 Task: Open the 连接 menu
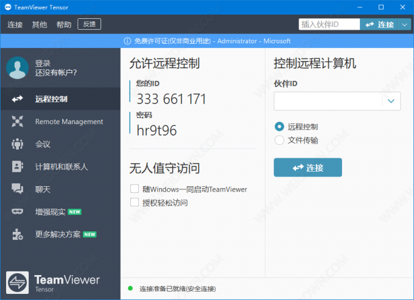(x=15, y=24)
